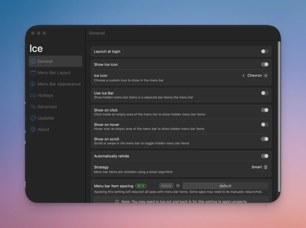
Task: Disable the Automatically rehide switch
Action: click(264, 156)
